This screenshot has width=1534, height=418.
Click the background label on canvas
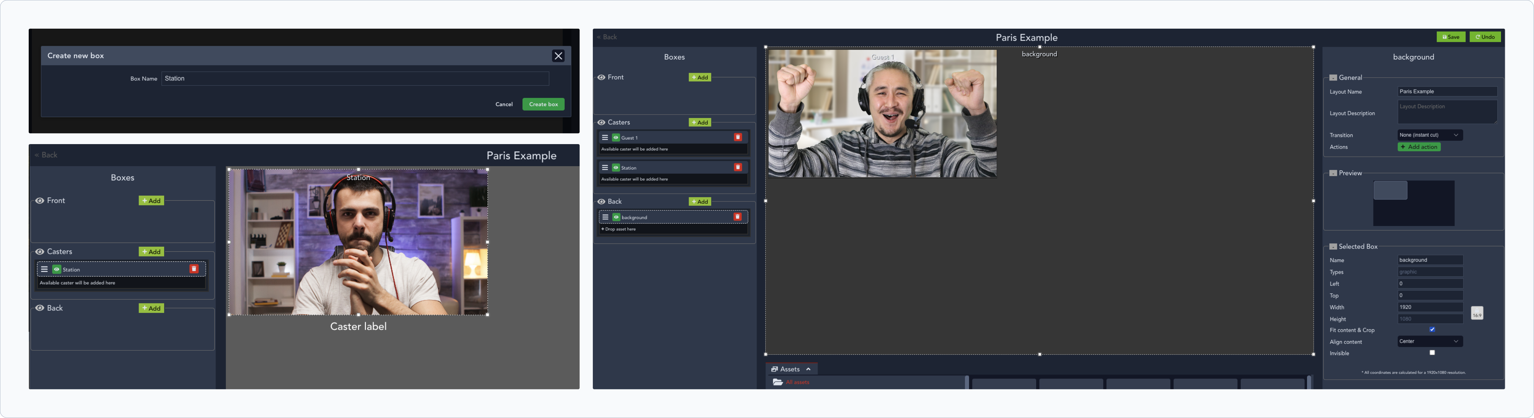coord(1039,54)
